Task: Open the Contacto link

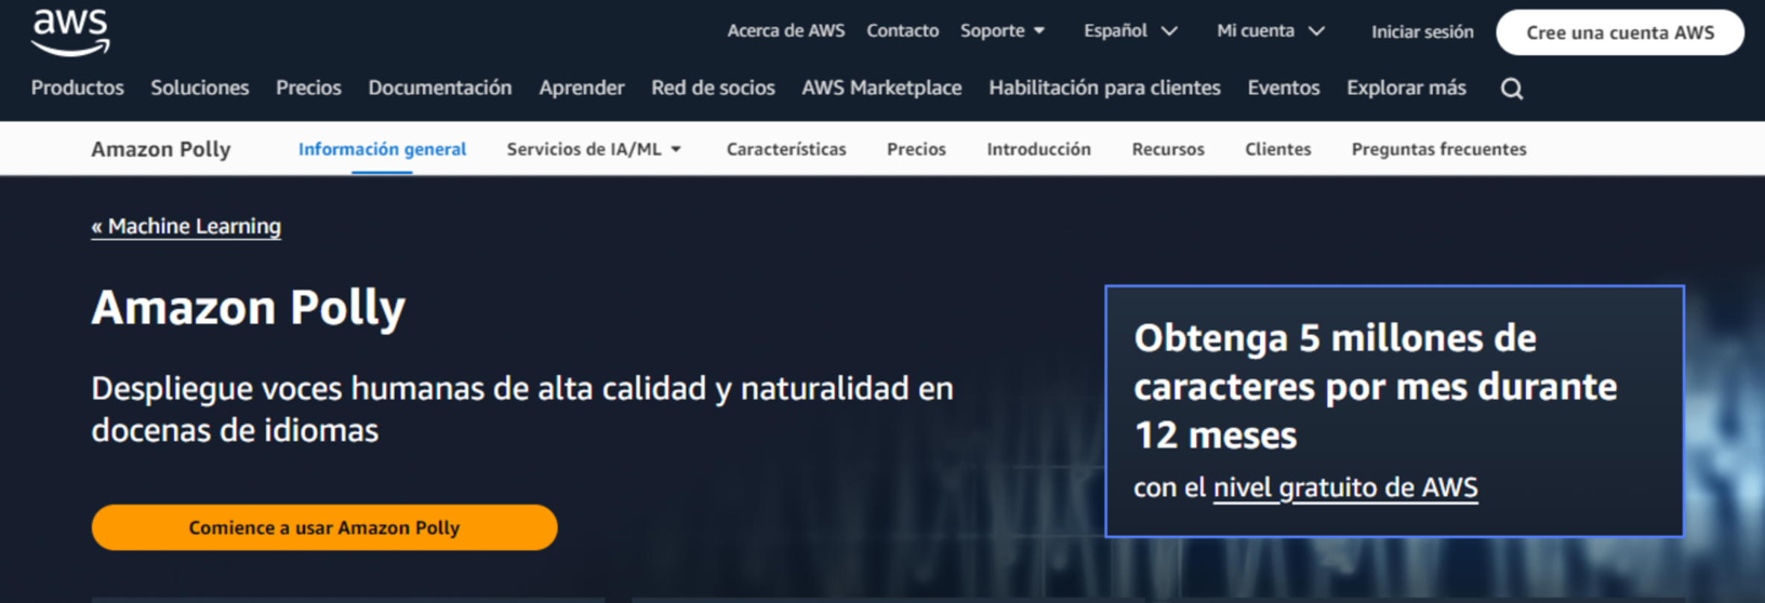Action: 902,31
